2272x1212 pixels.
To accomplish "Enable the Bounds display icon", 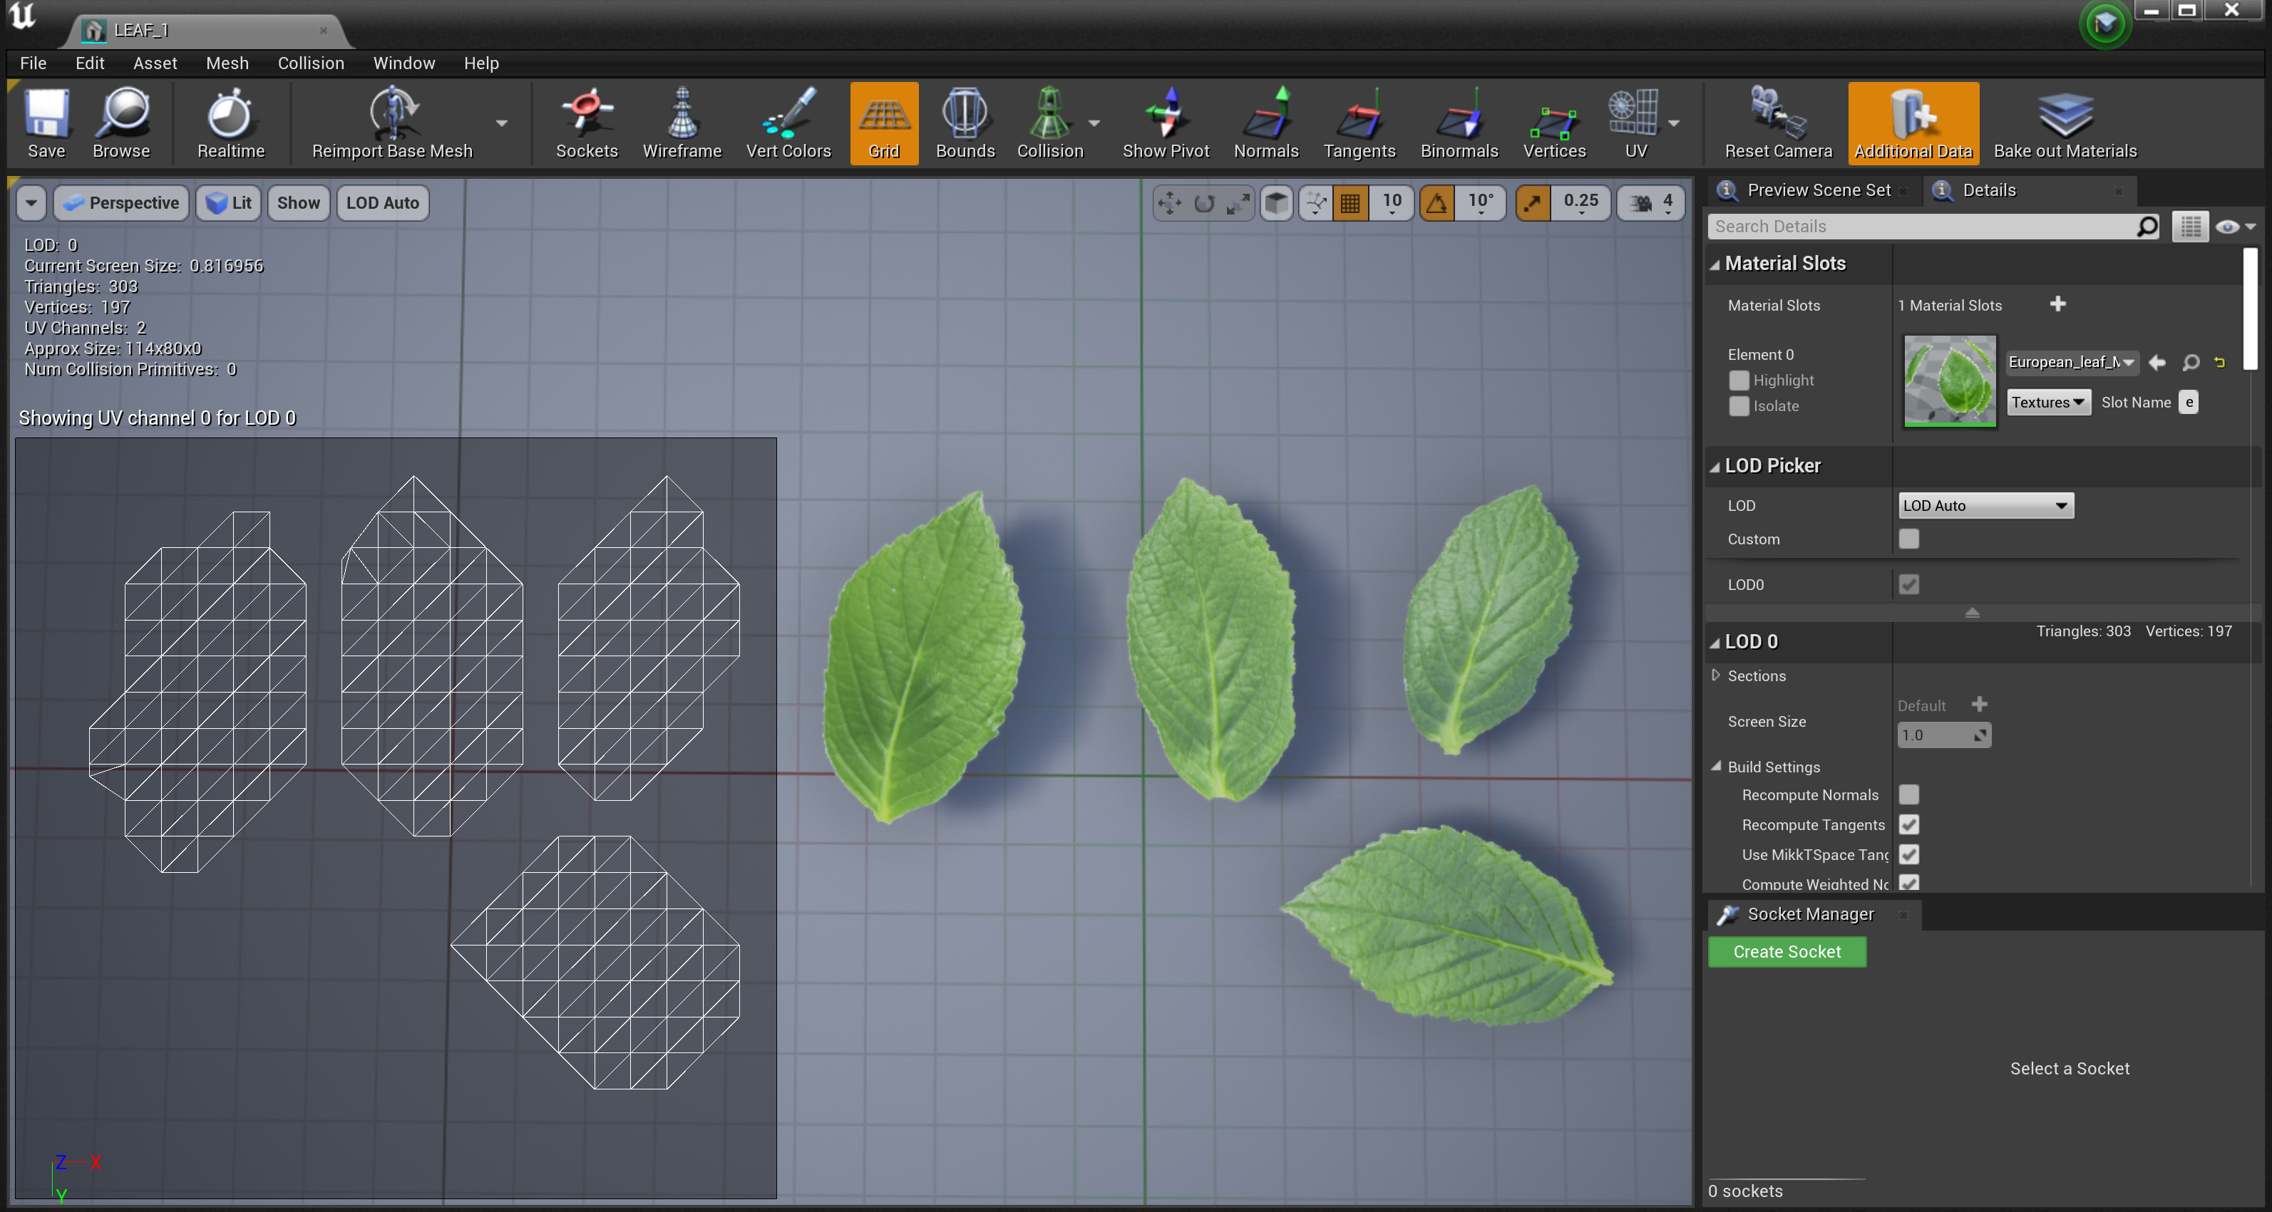I will (x=965, y=122).
